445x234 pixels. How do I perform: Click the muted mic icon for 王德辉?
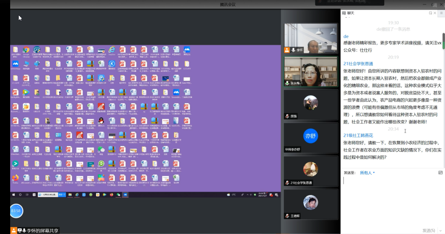click(287, 216)
